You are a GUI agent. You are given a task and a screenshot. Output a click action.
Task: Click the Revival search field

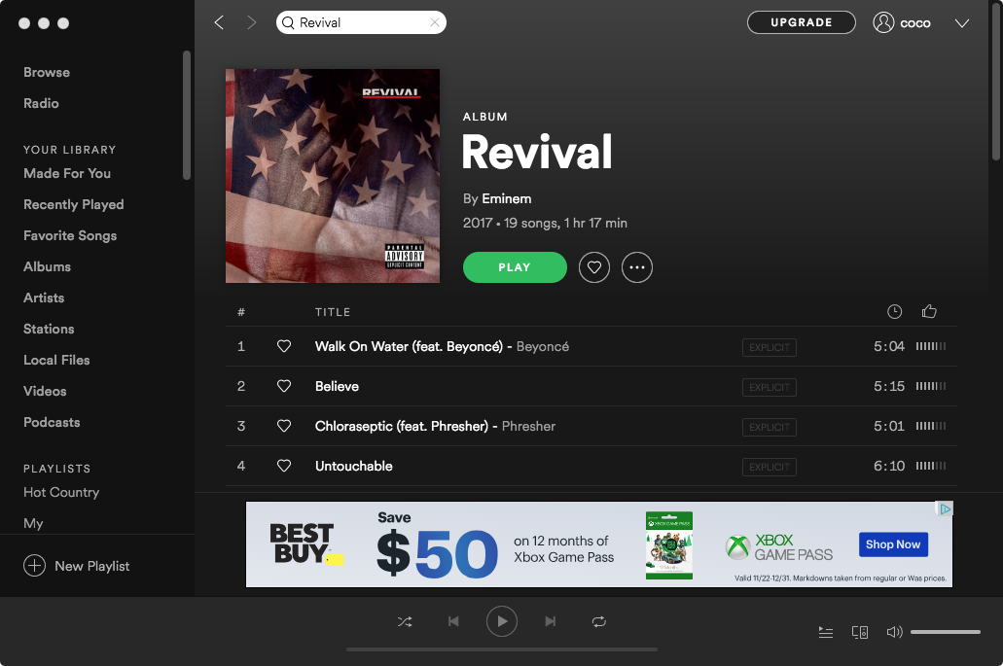point(361,23)
